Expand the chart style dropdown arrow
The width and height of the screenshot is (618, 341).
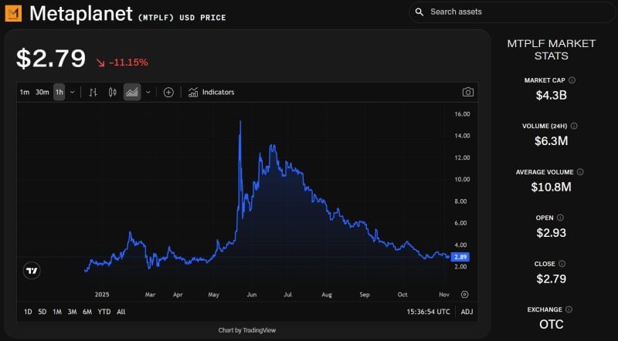coord(148,92)
